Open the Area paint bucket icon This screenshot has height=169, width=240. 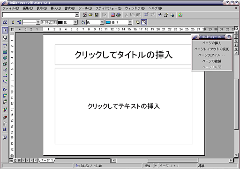(x=83, y=22)
